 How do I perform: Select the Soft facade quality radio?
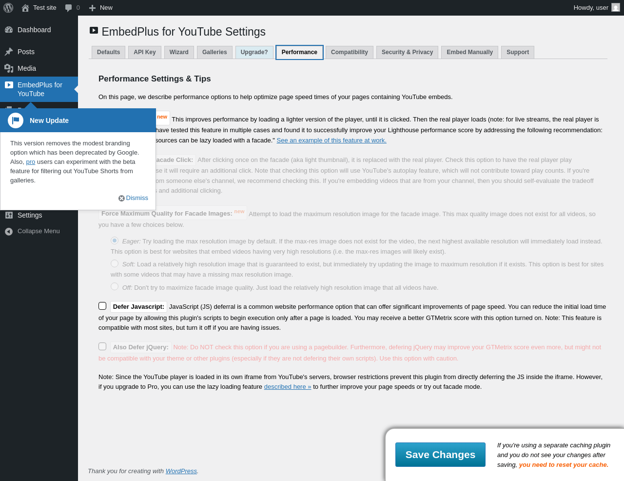pyautogui.click(x=115, y=263)
